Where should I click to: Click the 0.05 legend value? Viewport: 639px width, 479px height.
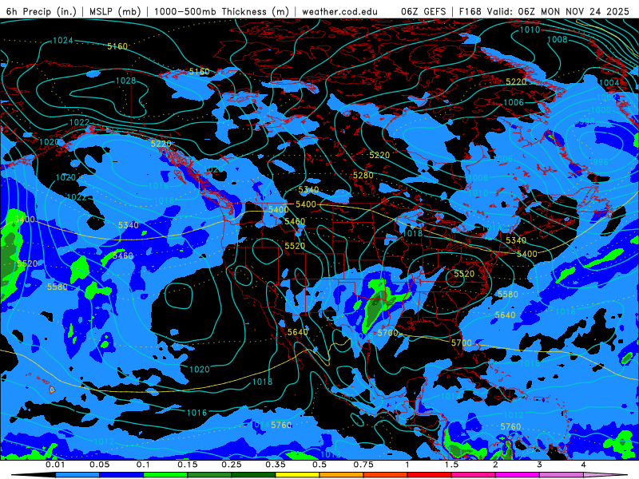(99, 465)
